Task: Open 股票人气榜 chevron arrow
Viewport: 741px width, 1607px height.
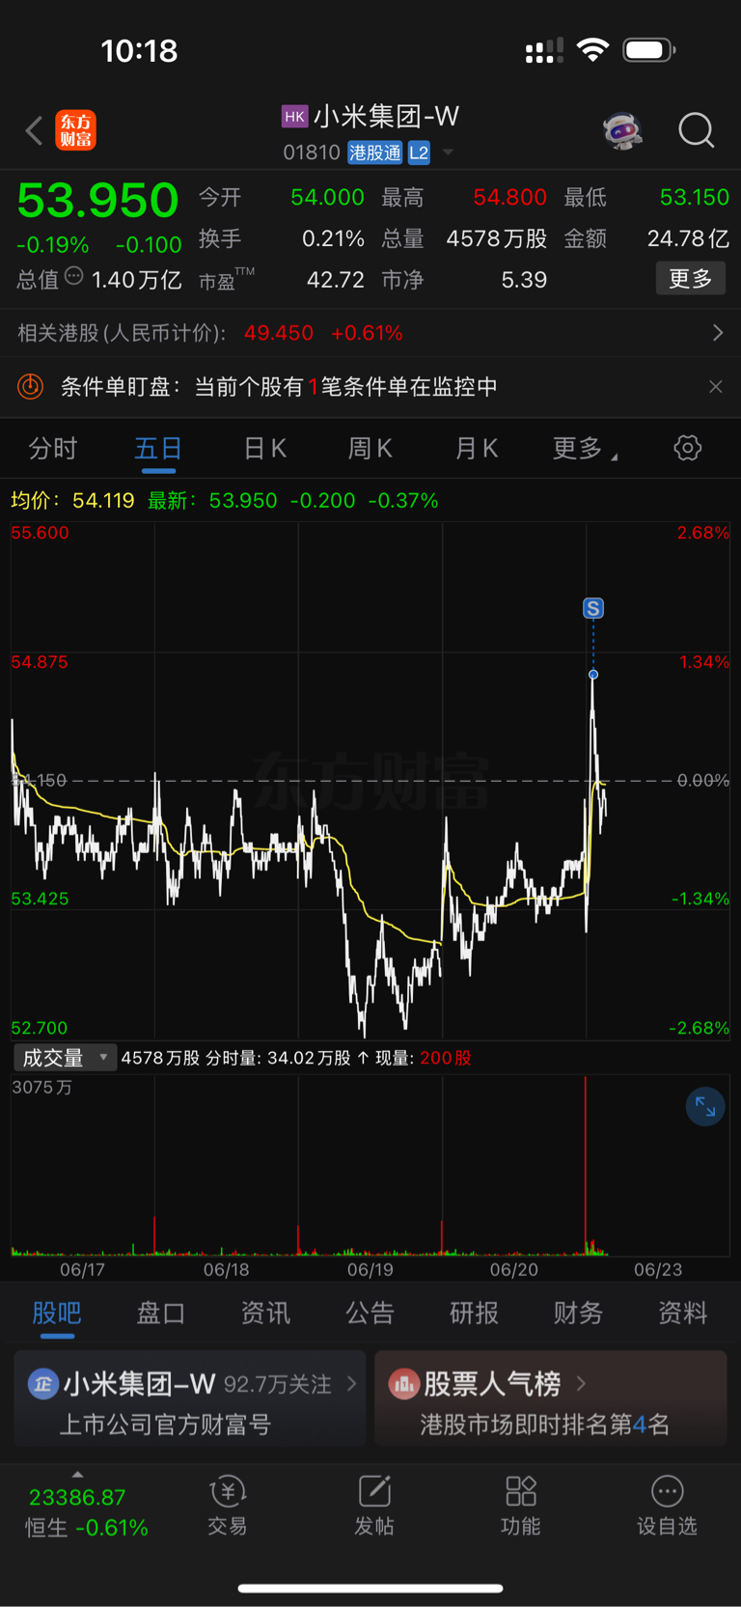Action: pyautogui.click(x=581, y=1384)
